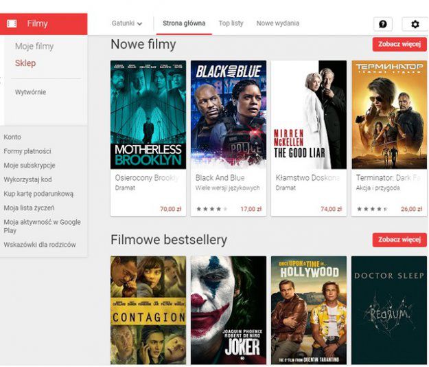Screen dimensions: 429x367
Task: Open Terminator Dark Fate poster
Action: click(x=389, y=115)
